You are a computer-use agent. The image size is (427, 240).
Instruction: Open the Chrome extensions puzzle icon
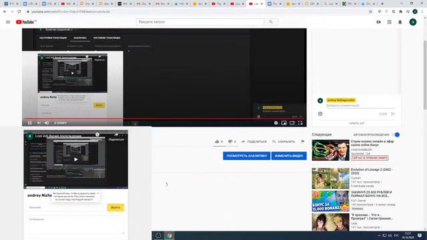(x=401, y=12)
